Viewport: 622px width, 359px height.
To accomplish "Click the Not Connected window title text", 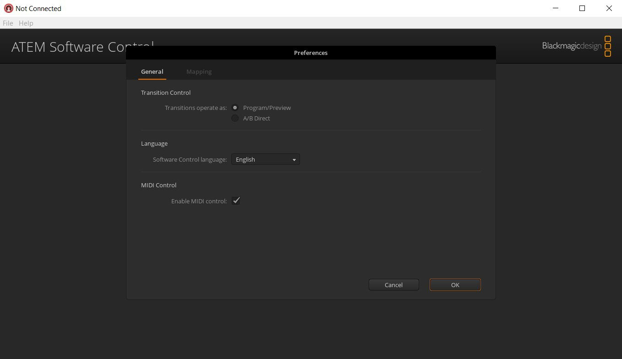I will (x=38, y=8).
